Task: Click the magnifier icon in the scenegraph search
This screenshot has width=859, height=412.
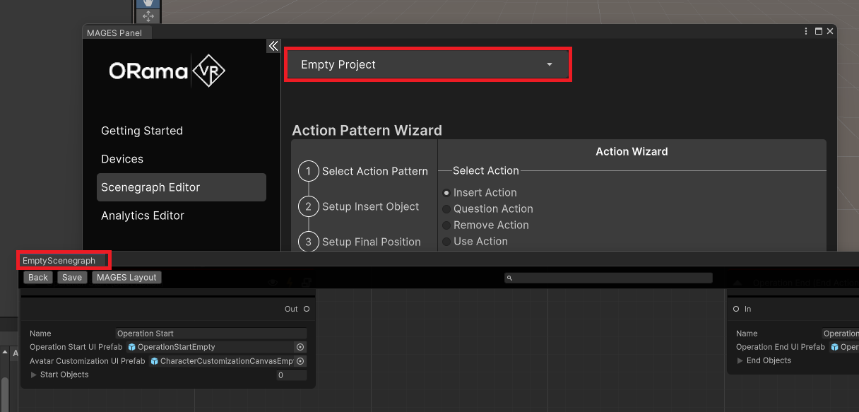Action: click(509, 278)
